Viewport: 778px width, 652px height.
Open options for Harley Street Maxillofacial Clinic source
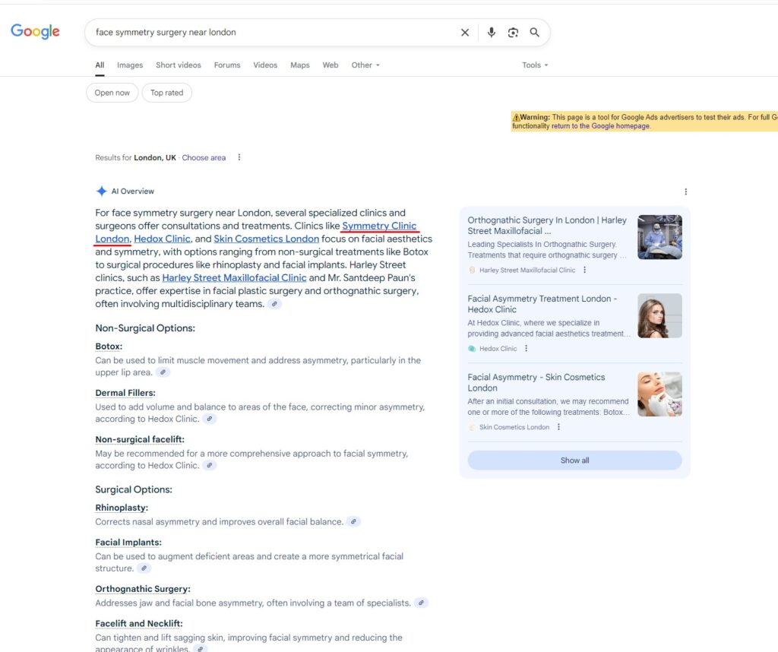click(584, 270)
